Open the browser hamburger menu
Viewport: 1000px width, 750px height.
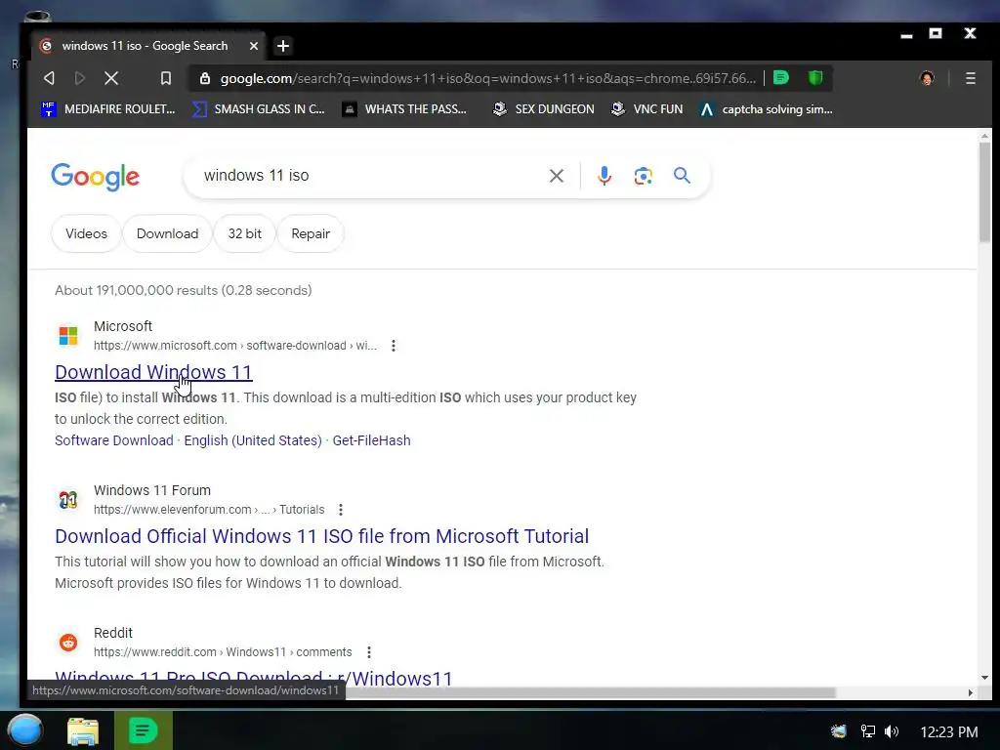coord(970,78)
